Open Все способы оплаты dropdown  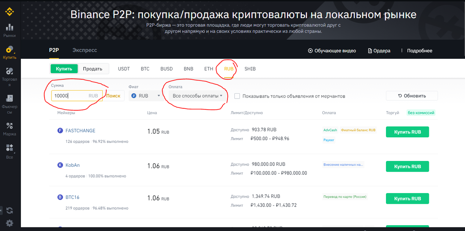tap(198, 96)
